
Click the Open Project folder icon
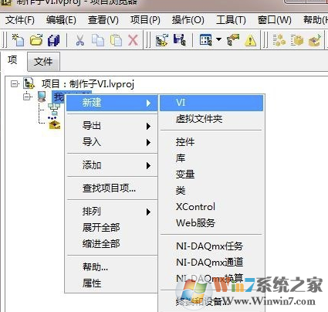point(36,40)
